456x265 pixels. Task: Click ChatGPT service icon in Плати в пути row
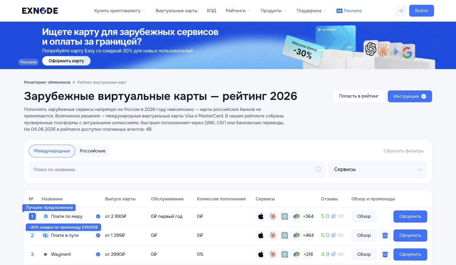click(285, 235)
